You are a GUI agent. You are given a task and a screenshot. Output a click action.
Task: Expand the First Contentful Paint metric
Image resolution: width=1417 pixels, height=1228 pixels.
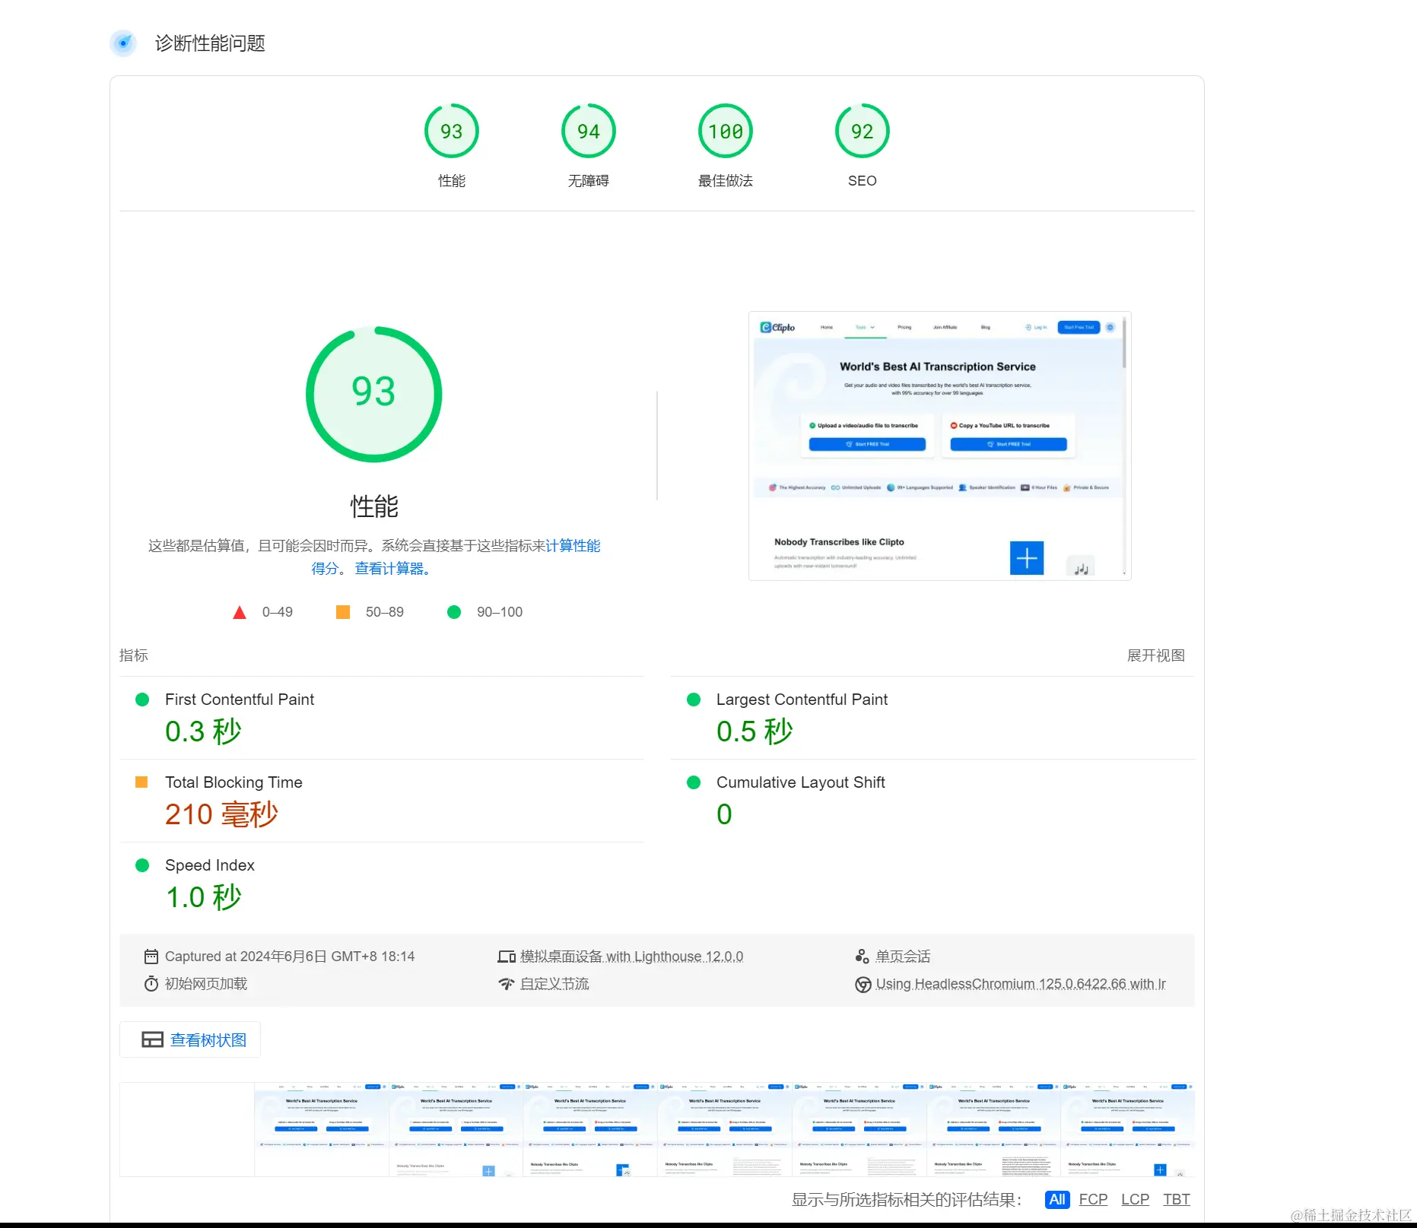tap(382, 718)
